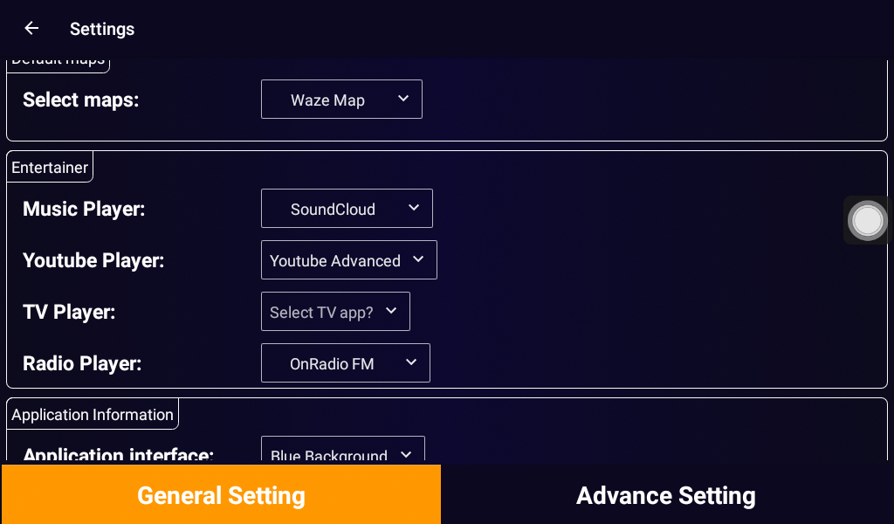
Task: Expand the Youtube Advanced player dropdown
Action: (348, 260)
